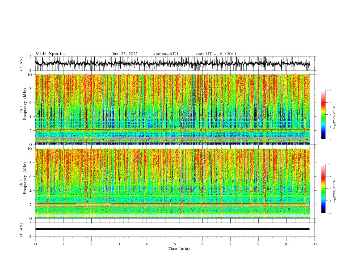Click the ch.3 flat waveform trace
Image resolution: width=354 pixels, height=274 pixels.
172,229
